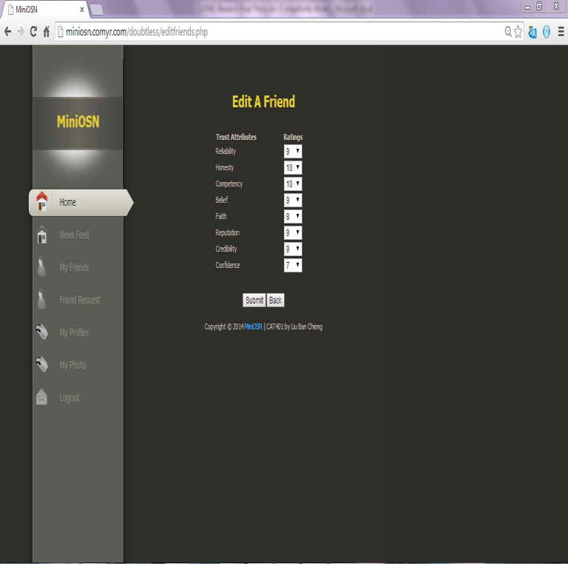Open the Reliability rating dropdown
This screenshot has height=564, width=568.
coord(293,152)
